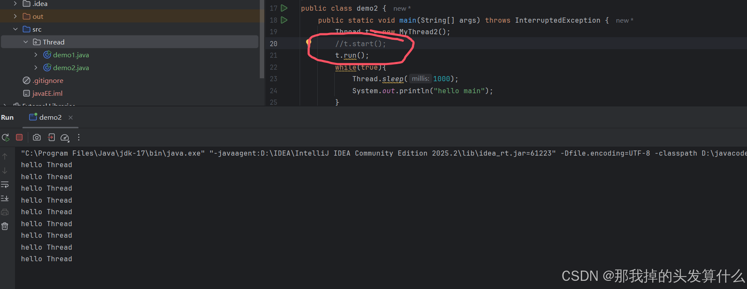This screenshot has width=747, height=289.
Task: Click the .idea folder icon
Action: pyautogui.click(x=27, y=3)
